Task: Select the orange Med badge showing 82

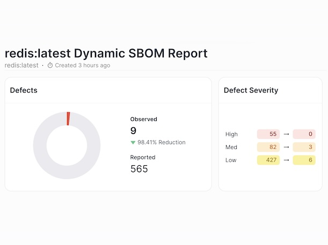Action: tap(268, 147)
